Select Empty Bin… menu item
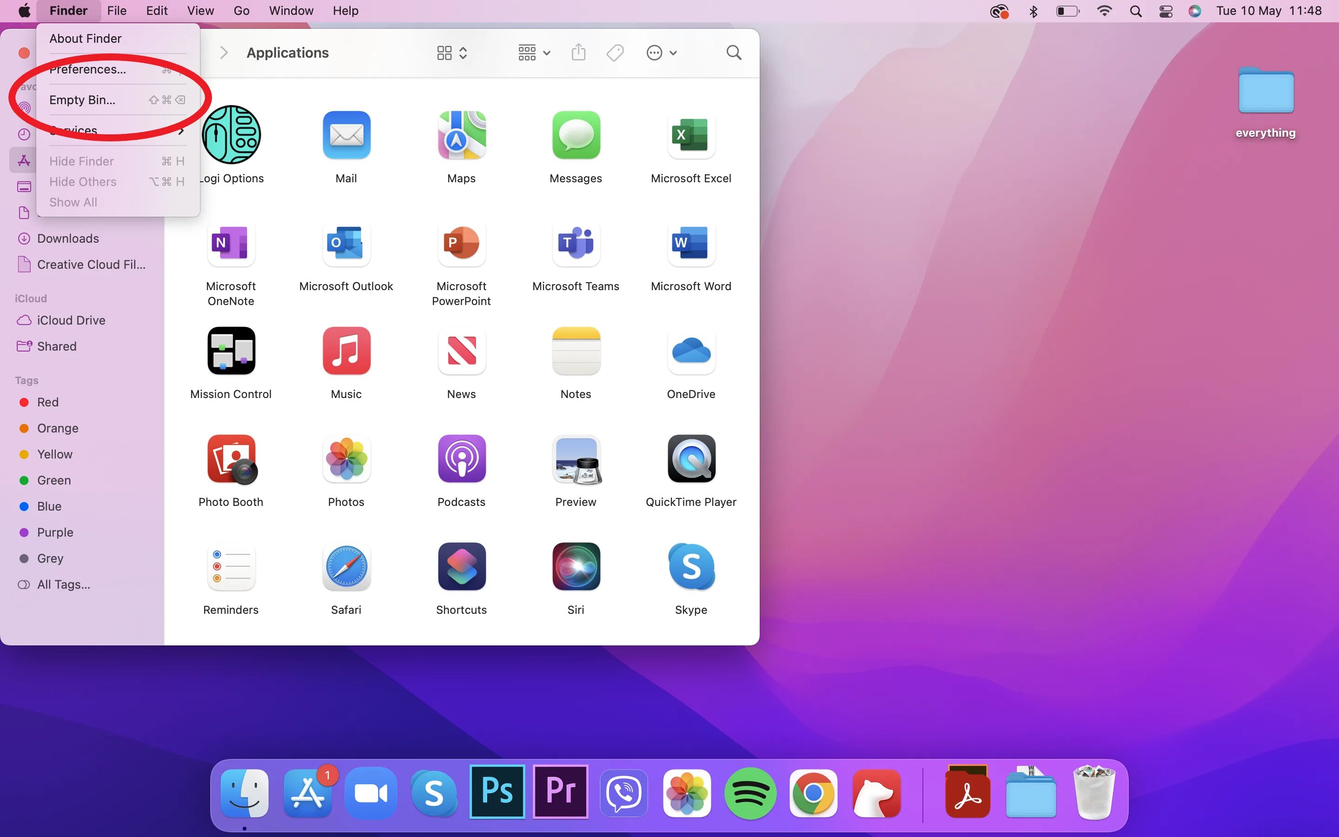This screenshot has width=1339, height=837. [117, 100]
